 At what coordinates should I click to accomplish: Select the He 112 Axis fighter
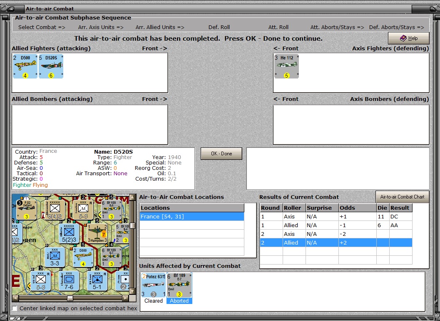[x=286, y=66]
